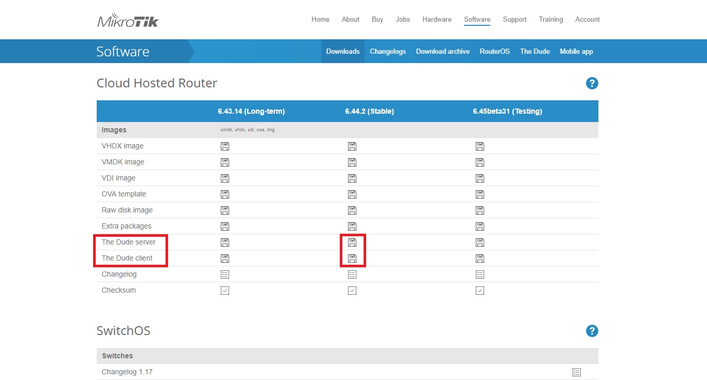The width and height of the screenshot is (707, 380).
Task: Download Stable OVA template
Action: 352,194
